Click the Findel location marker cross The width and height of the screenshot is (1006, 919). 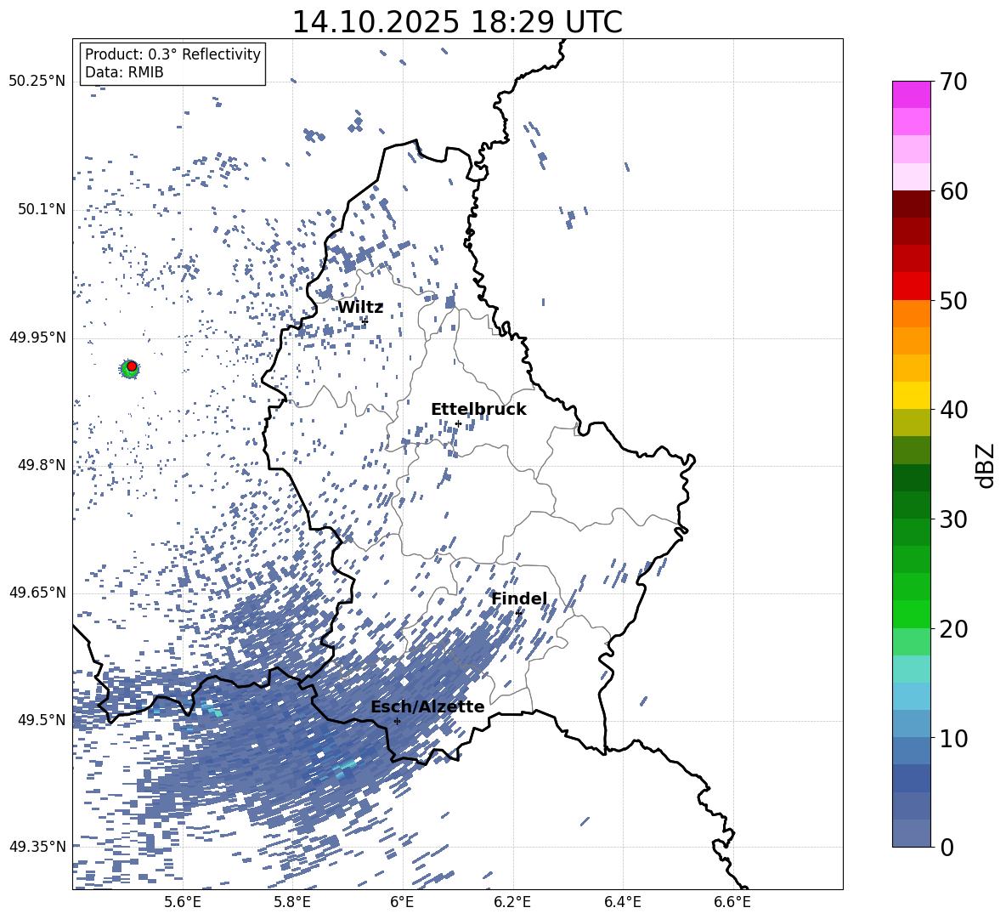(518, 612)
